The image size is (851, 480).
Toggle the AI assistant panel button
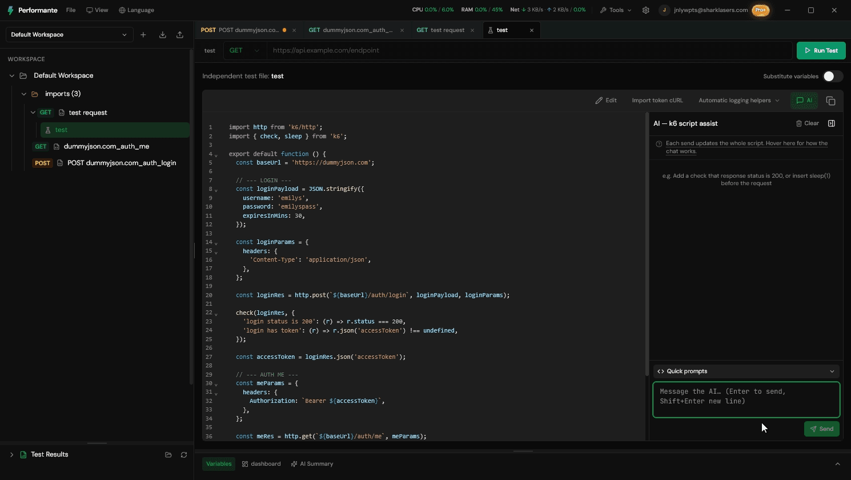pos(804,101)
